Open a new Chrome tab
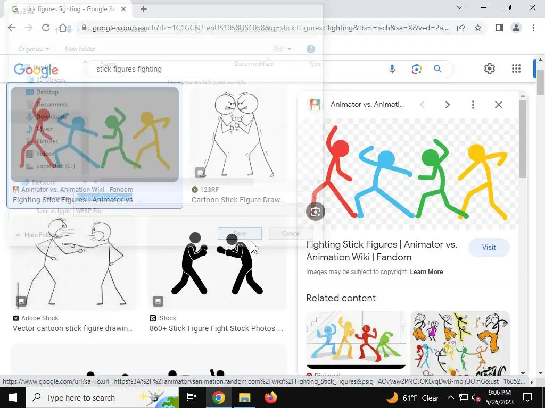Image resolution: width=545 pixels, height=408 pixels. [x=144, y=9]
